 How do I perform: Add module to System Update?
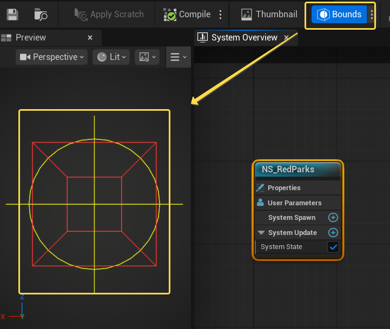coord(333,233)
